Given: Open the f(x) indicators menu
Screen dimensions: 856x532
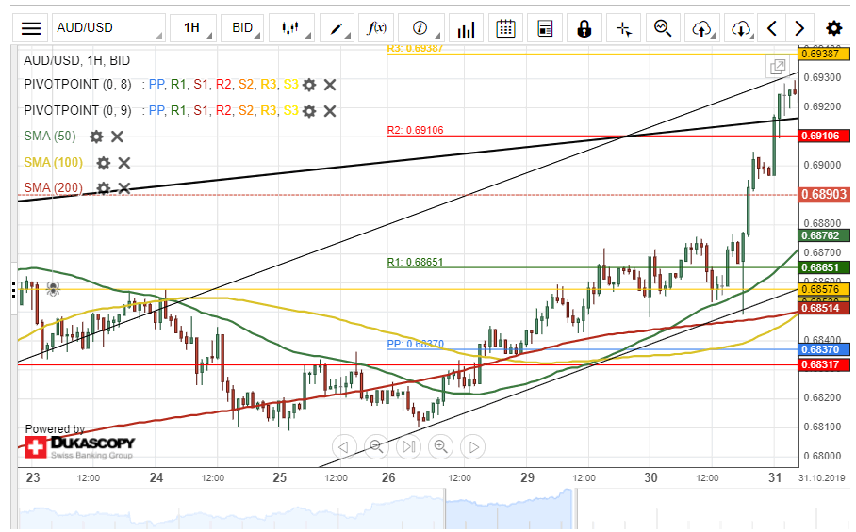Looking at the screenshot, I should 377,28.
